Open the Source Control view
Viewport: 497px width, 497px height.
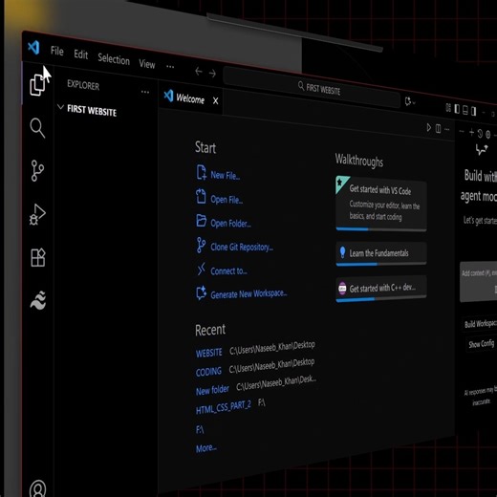click(x=37, y=171)
